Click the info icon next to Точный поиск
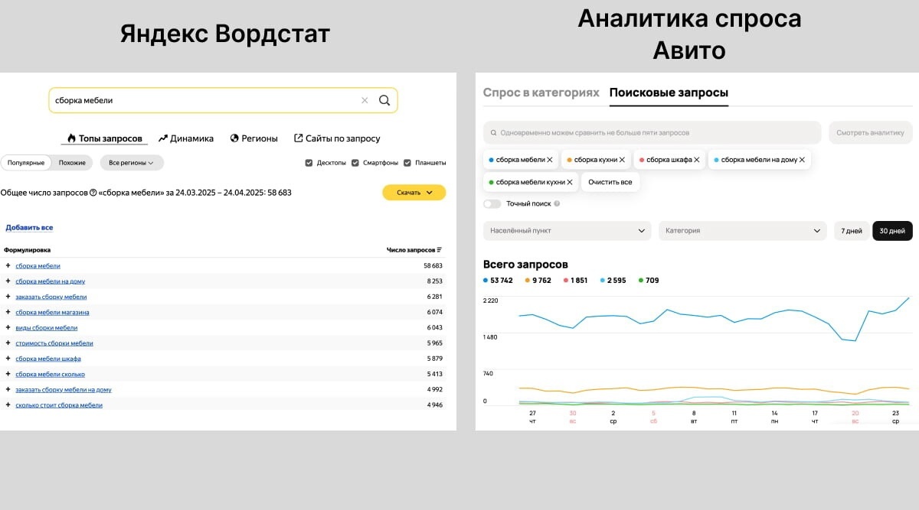Image resolution: width=919 pixels, height=510 pixels. click(x=557, y=204)
